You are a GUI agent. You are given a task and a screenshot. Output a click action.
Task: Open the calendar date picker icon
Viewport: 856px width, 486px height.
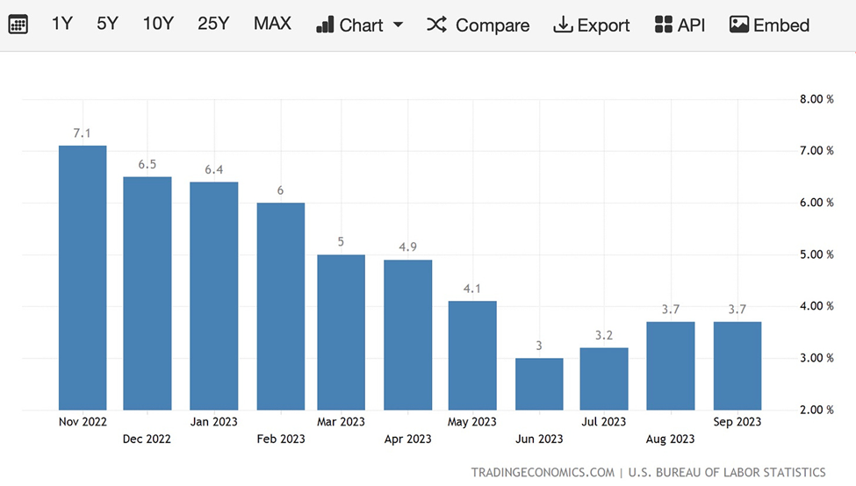[18, 25]
